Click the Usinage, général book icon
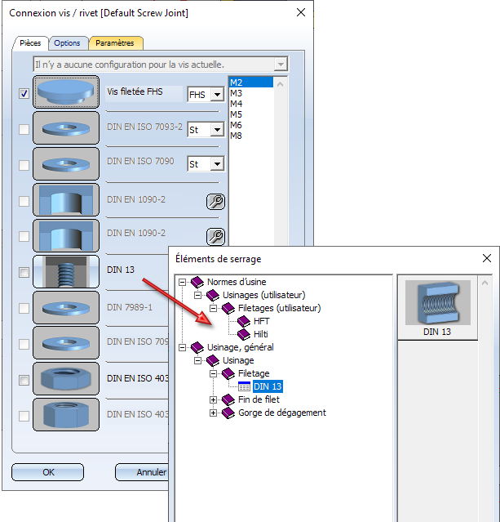500x522 pixels. [x=197, y=347]
